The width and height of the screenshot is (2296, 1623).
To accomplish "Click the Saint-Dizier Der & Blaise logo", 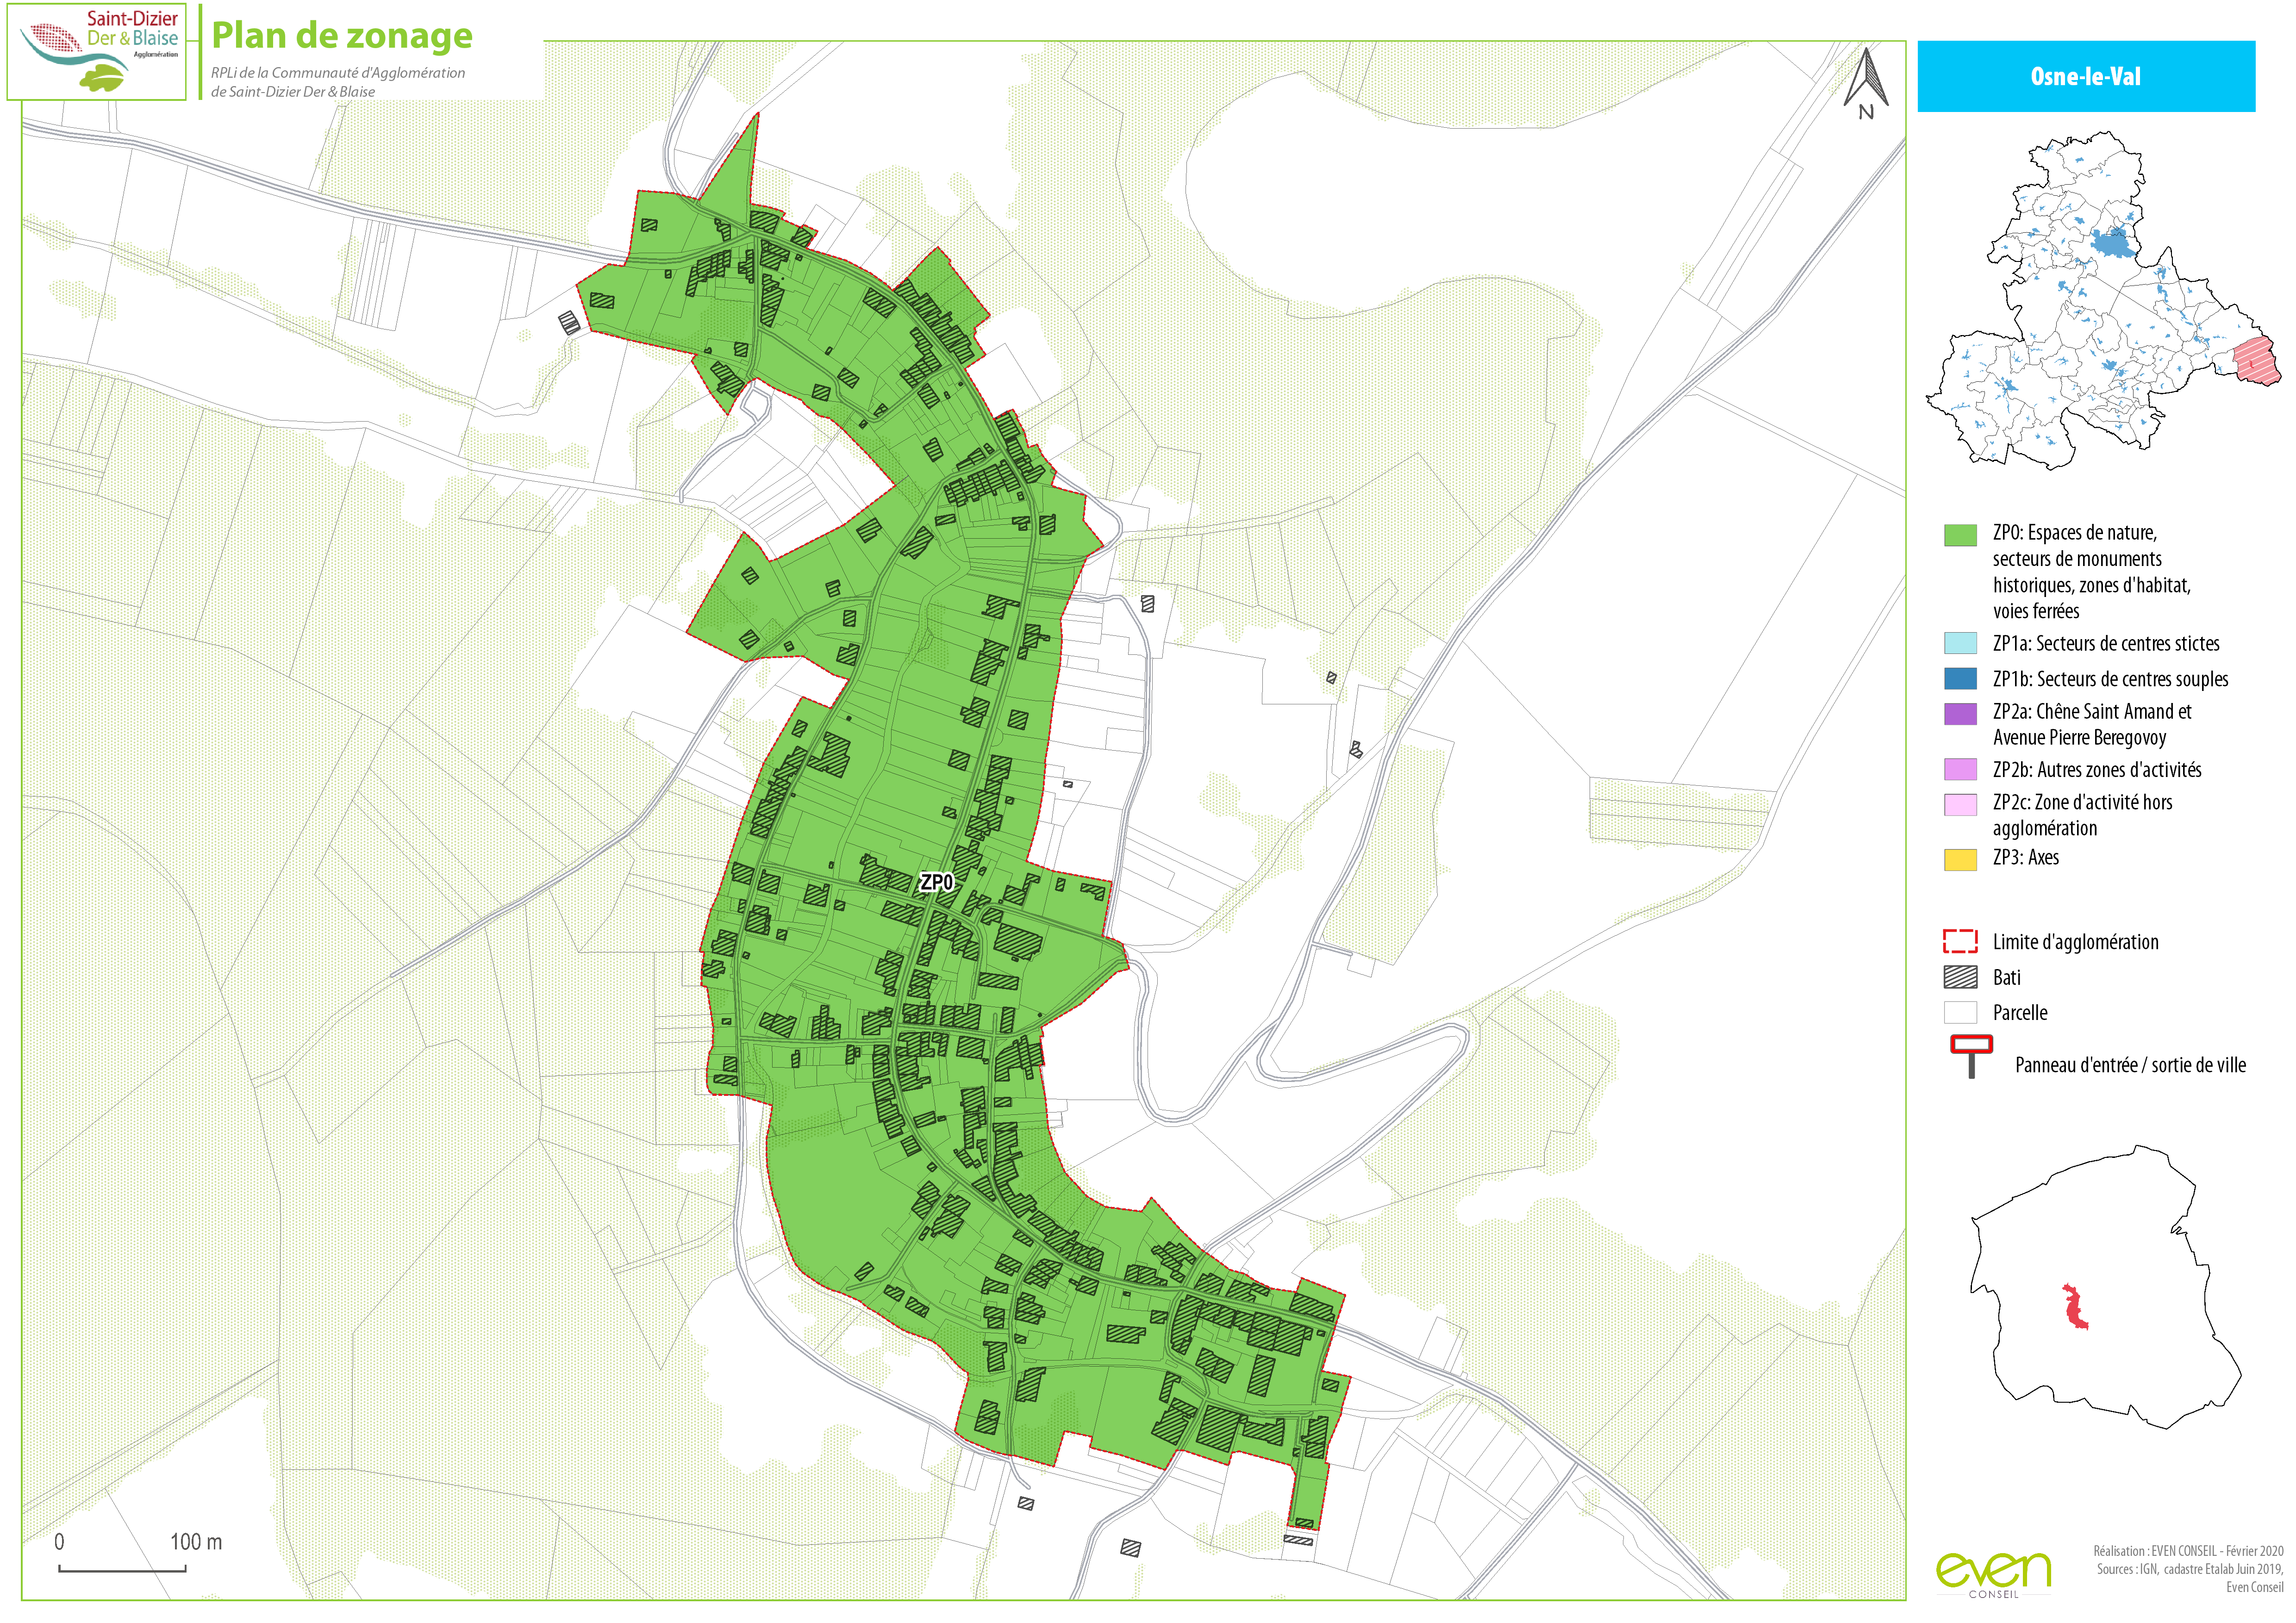I will 97,52.
